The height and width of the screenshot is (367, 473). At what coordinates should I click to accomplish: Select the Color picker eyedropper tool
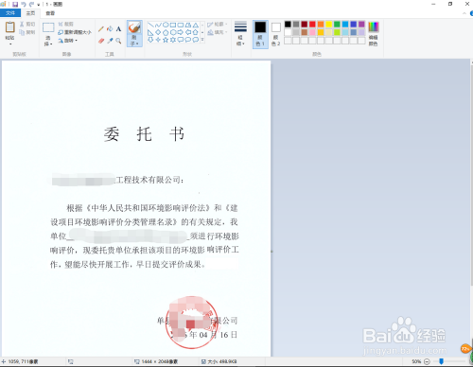(x=110, y=41)
